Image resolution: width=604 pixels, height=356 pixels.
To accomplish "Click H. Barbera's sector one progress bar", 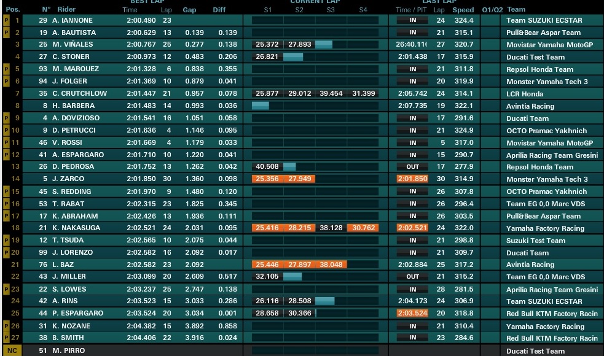I will (x=261, y=106).
